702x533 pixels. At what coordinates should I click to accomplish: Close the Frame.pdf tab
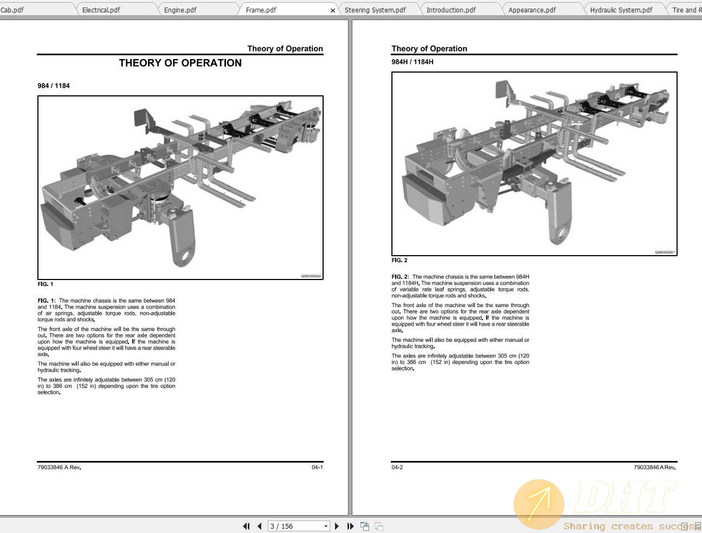click(332, 10)
